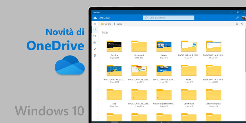Open the Recycle bin sidebar icon
246x123 pixels.
point(95,56)
